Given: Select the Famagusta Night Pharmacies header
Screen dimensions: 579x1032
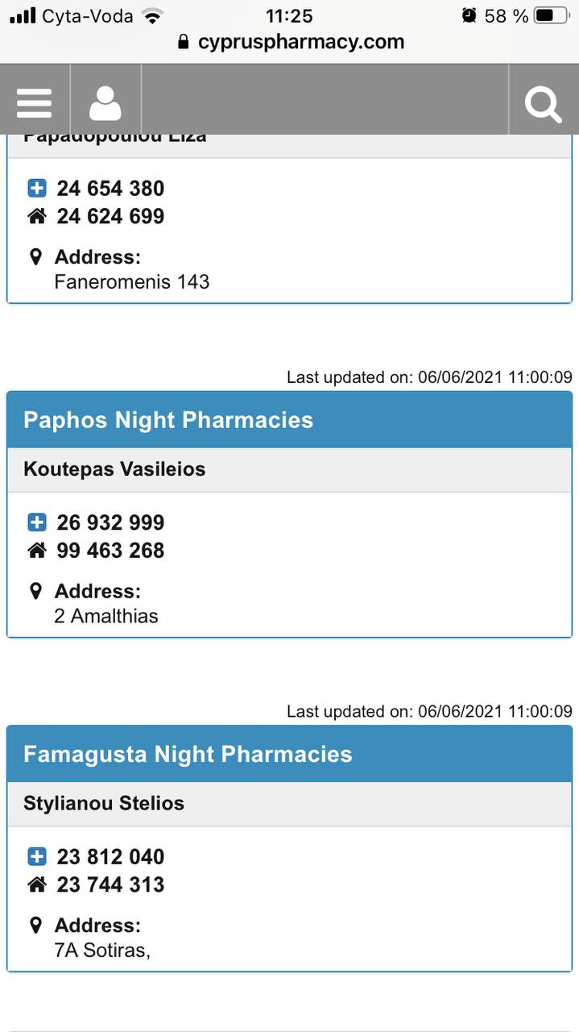Looking at the screenshot, I should coord(188,754).
